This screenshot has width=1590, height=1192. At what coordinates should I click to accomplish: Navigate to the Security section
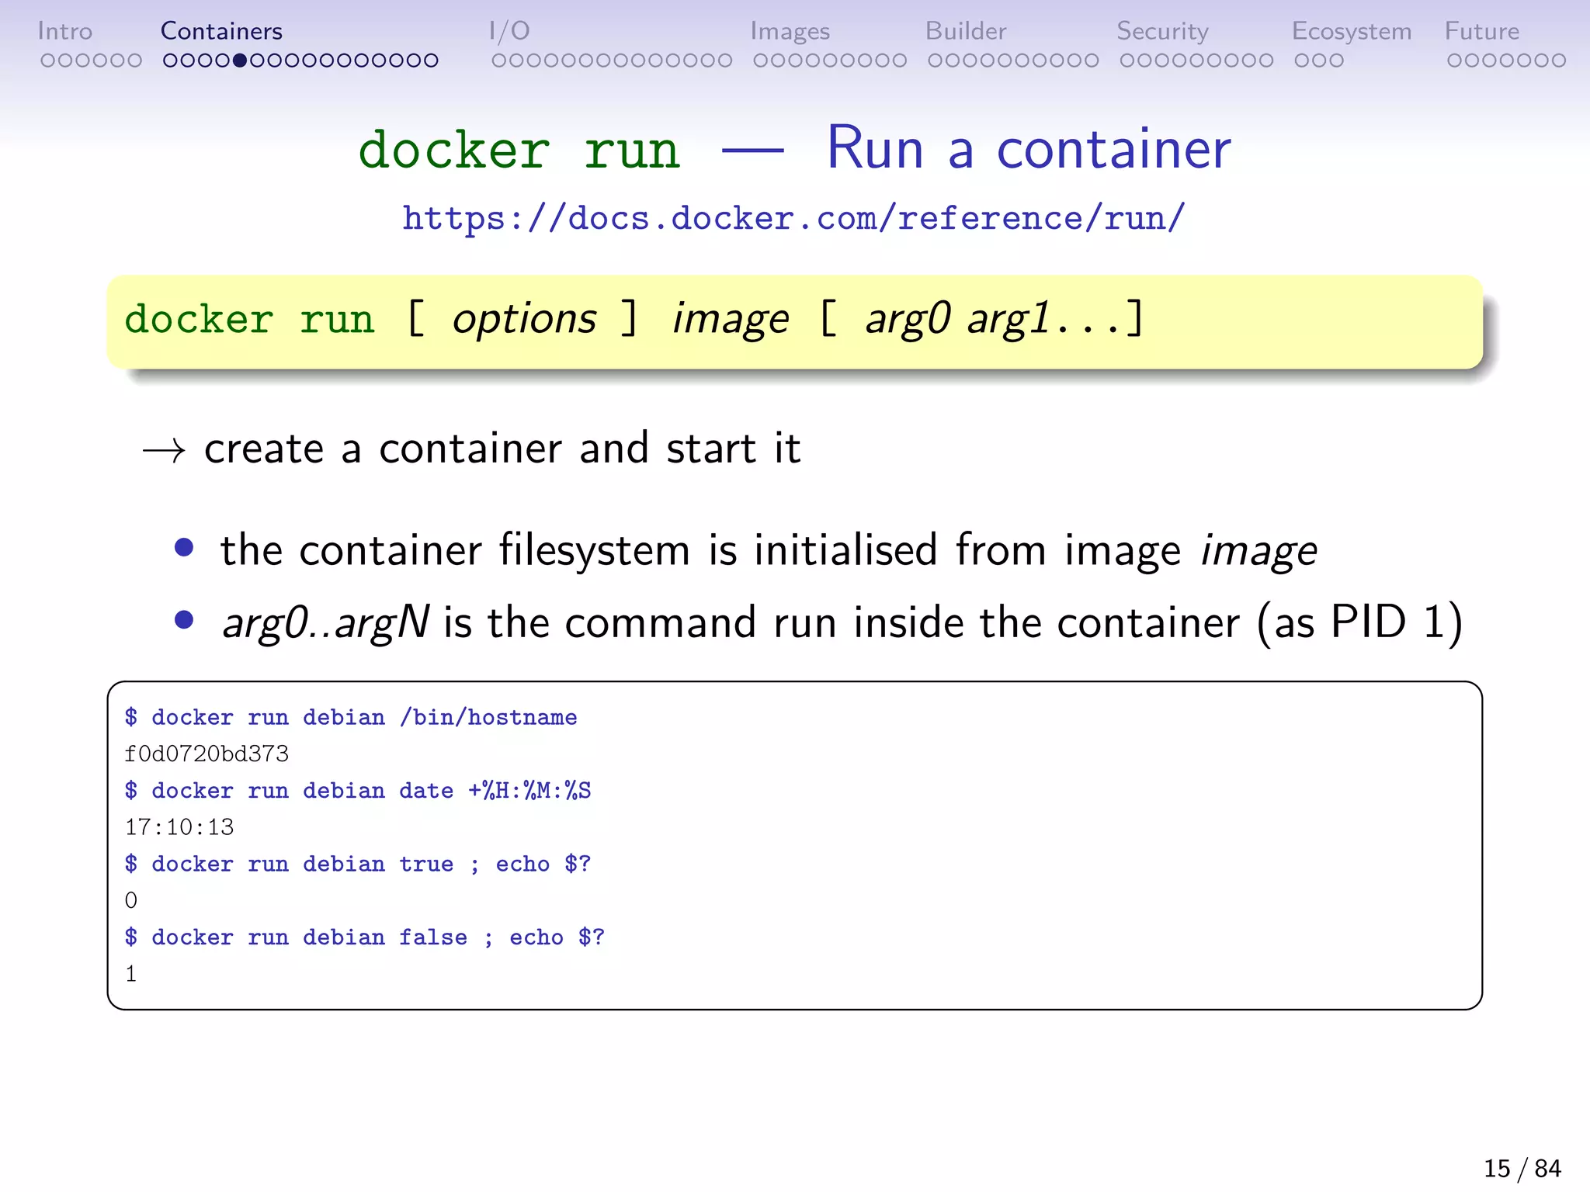click(x=1162, y=31)
